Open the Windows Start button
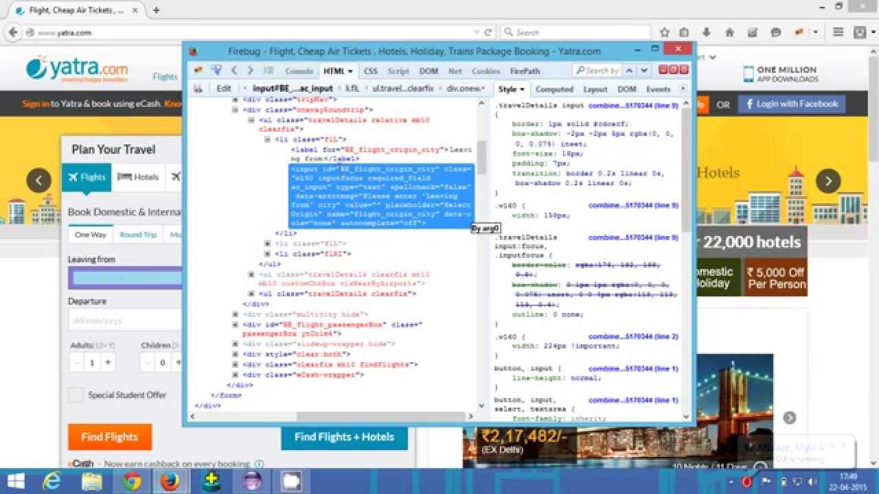The width and height of the screenshot is (879, 494). pyautogui.click(x=15, y=482)
